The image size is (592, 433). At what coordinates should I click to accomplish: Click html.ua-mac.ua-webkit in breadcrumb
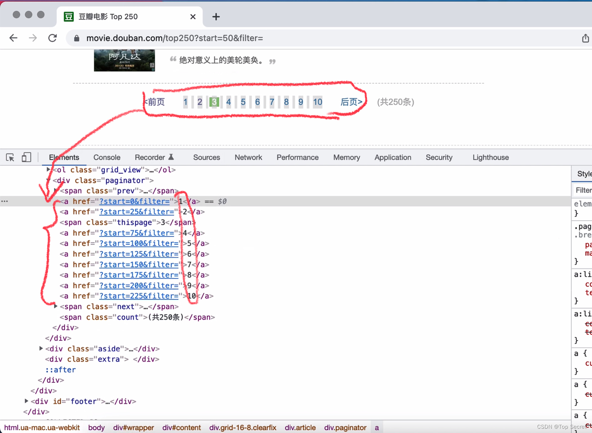pos(42,428)
